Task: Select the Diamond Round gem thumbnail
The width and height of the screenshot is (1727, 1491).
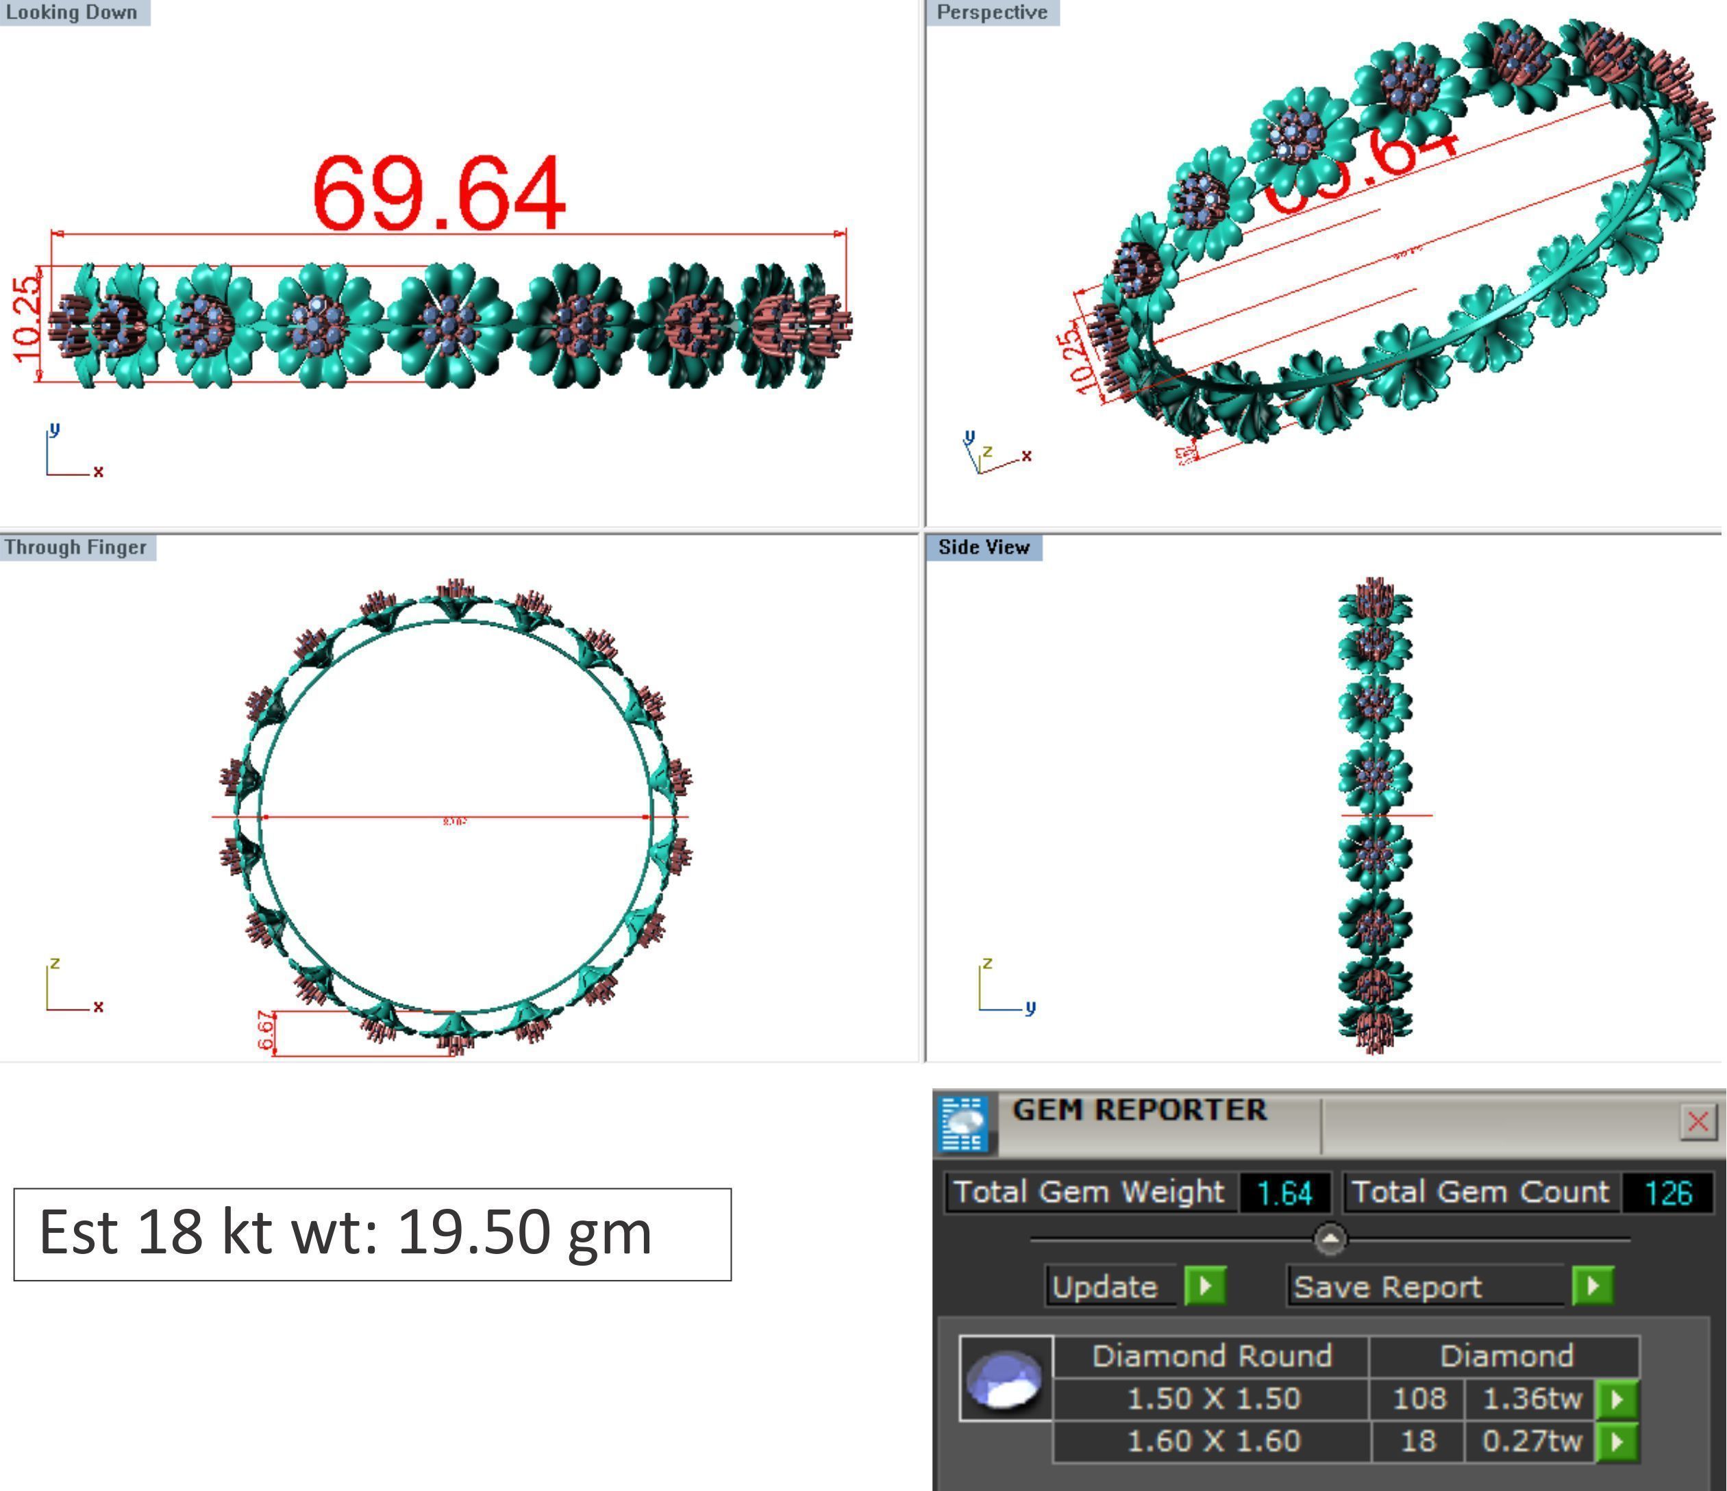Action: (1005, 1379)
